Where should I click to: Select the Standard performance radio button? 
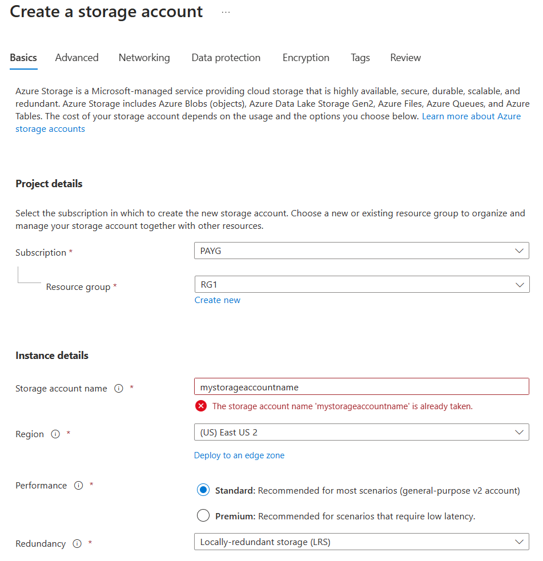click(x=203, y=490)
